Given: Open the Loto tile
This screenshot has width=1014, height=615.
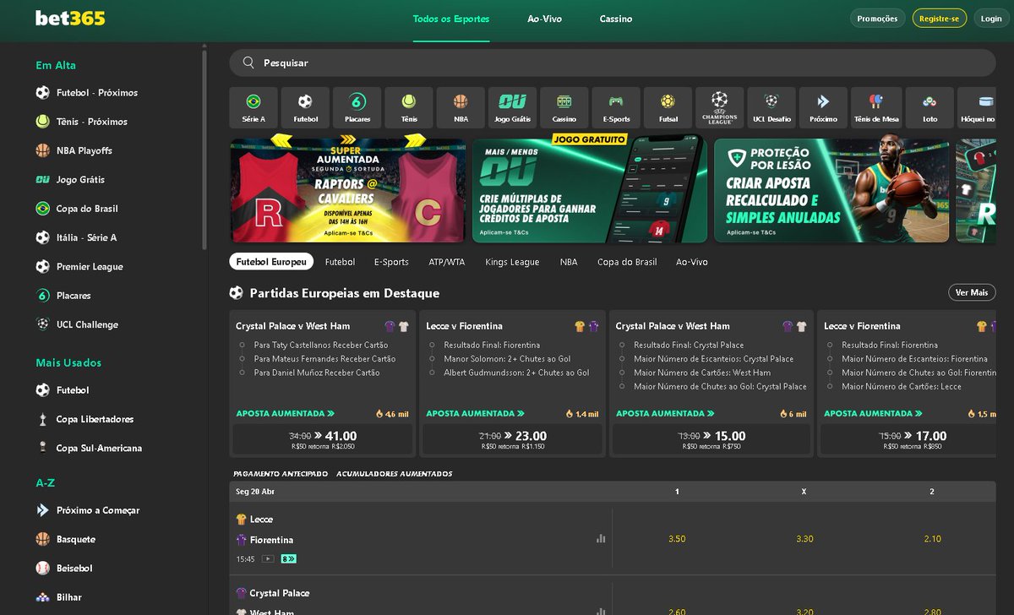Looking at the screenshot, I should (929, 108).
